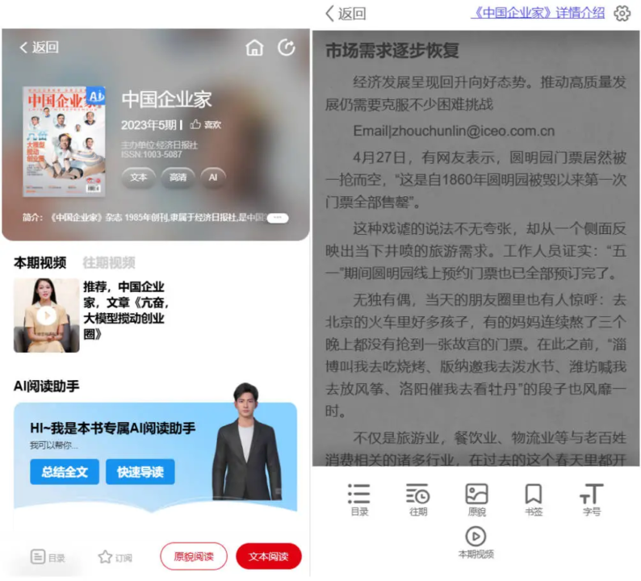Image resolution: width=641 pixels, height=581 pixels.
Task: Expand the 简介 description with ellipsis button
Action: [x=277, y=218]
